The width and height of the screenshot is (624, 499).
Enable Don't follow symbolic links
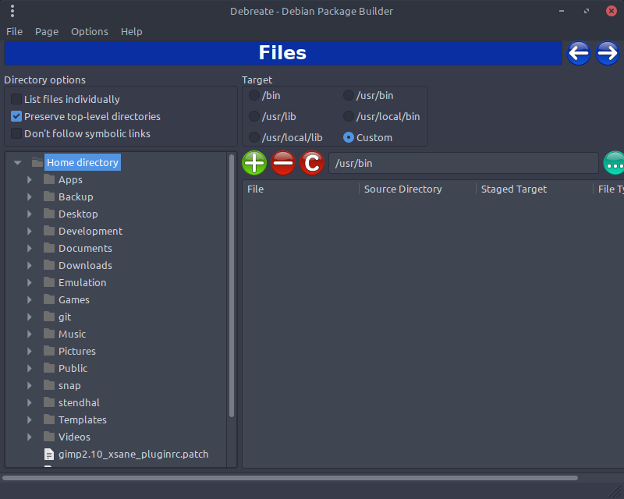pos(16,133)
